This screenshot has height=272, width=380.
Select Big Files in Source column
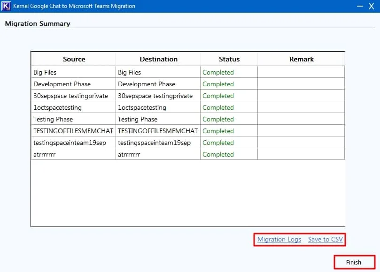coord(74,72)
